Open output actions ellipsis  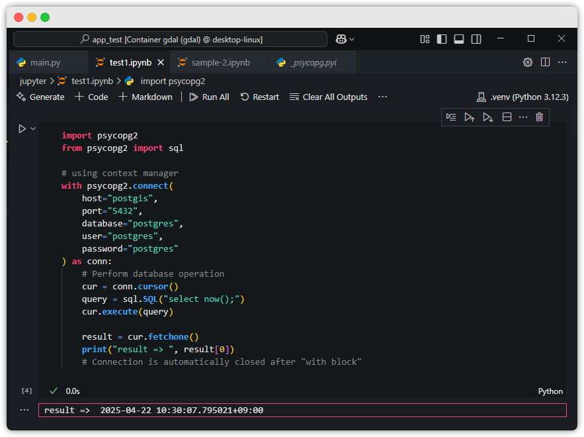click(24, 410)
